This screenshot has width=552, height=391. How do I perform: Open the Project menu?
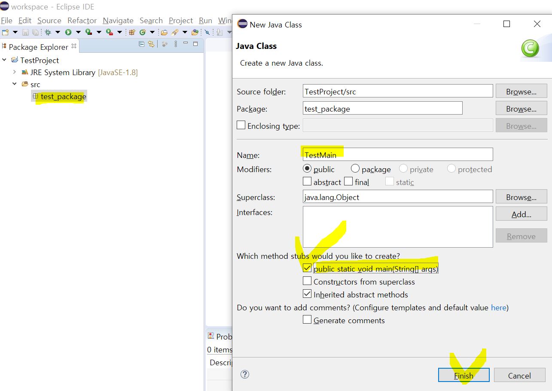click(181, 21)
